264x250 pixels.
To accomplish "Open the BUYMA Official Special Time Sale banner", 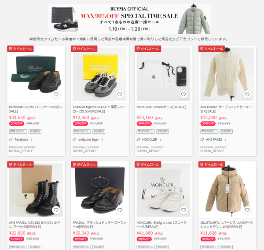I will pos(129,19).
